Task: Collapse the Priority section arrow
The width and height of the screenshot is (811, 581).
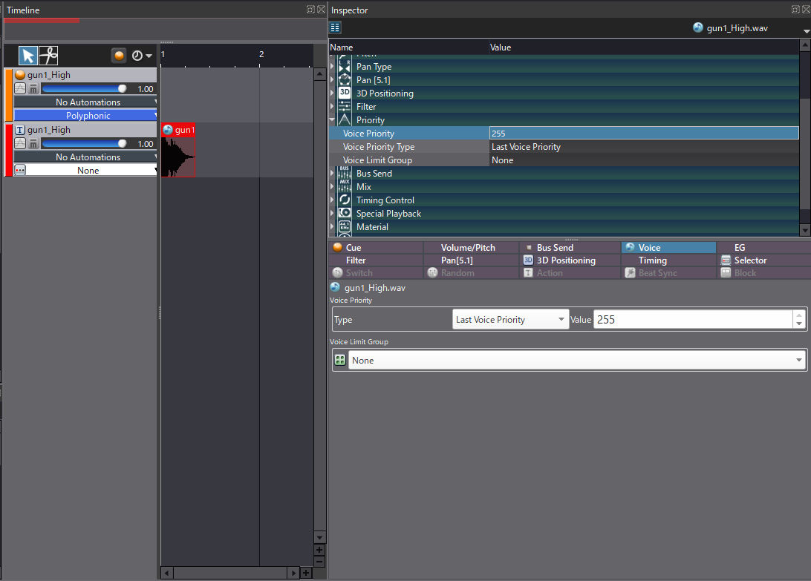Action: click(333, 119)
